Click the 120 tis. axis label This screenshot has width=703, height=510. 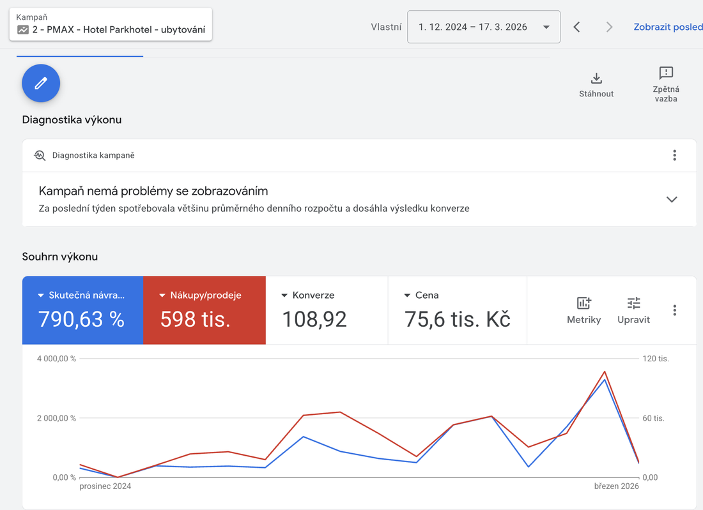656,359
